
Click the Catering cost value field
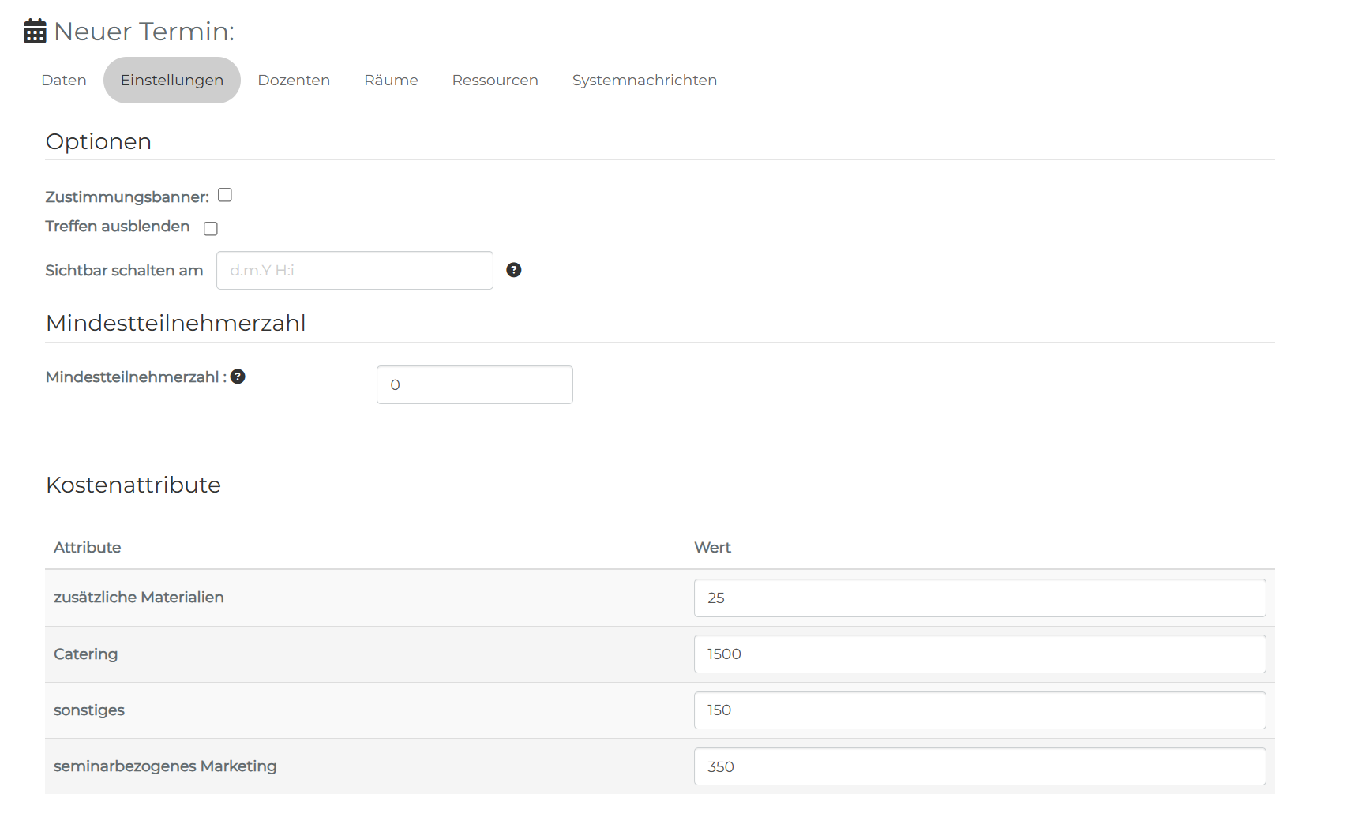click(x=980, y=654)
